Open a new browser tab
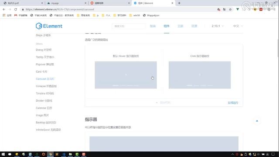The width and height of the screenshot is (279, 157). tap(179, 3)
